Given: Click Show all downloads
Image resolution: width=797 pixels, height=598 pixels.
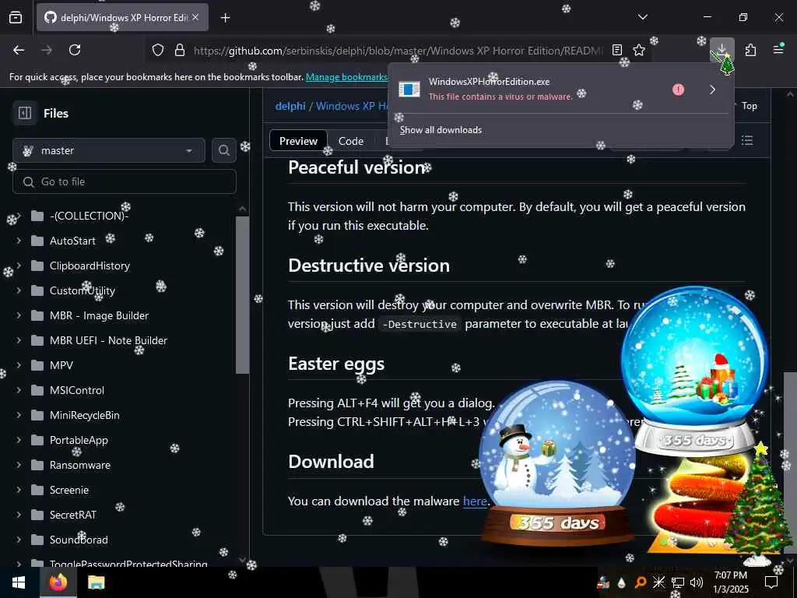Looking at the screenshot, I should tap(441, 130).
